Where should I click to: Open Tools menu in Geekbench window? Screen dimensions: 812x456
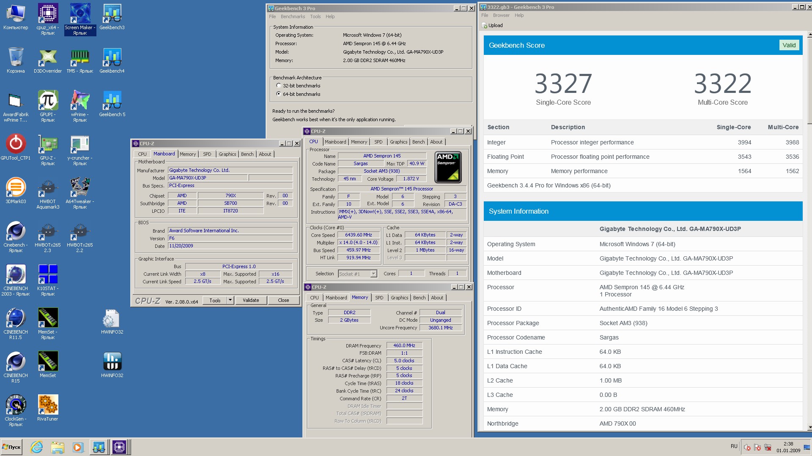315,16
